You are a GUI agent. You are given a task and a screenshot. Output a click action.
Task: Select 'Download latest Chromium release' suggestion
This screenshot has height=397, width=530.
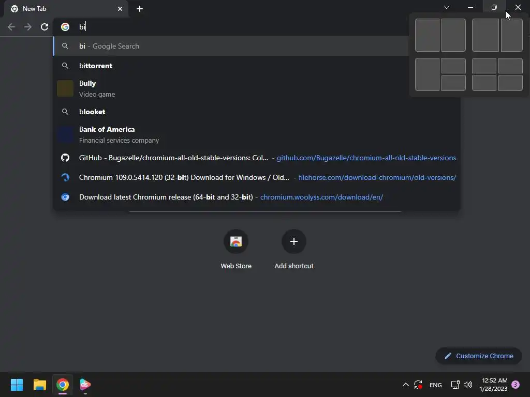257,197
